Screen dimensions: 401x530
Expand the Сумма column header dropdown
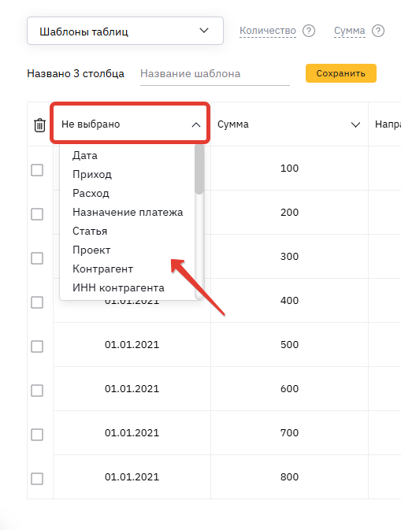click(355, 124)
